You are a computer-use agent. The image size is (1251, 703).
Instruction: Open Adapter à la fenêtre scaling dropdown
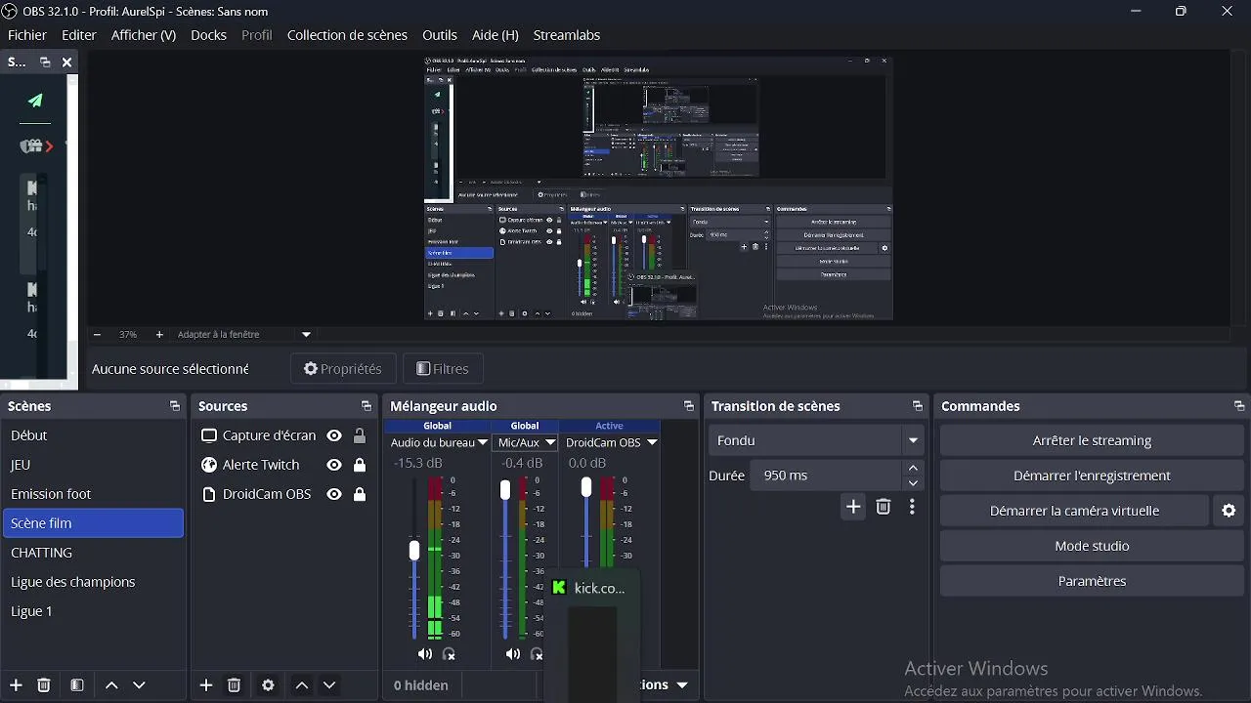(x=306, y=334)
